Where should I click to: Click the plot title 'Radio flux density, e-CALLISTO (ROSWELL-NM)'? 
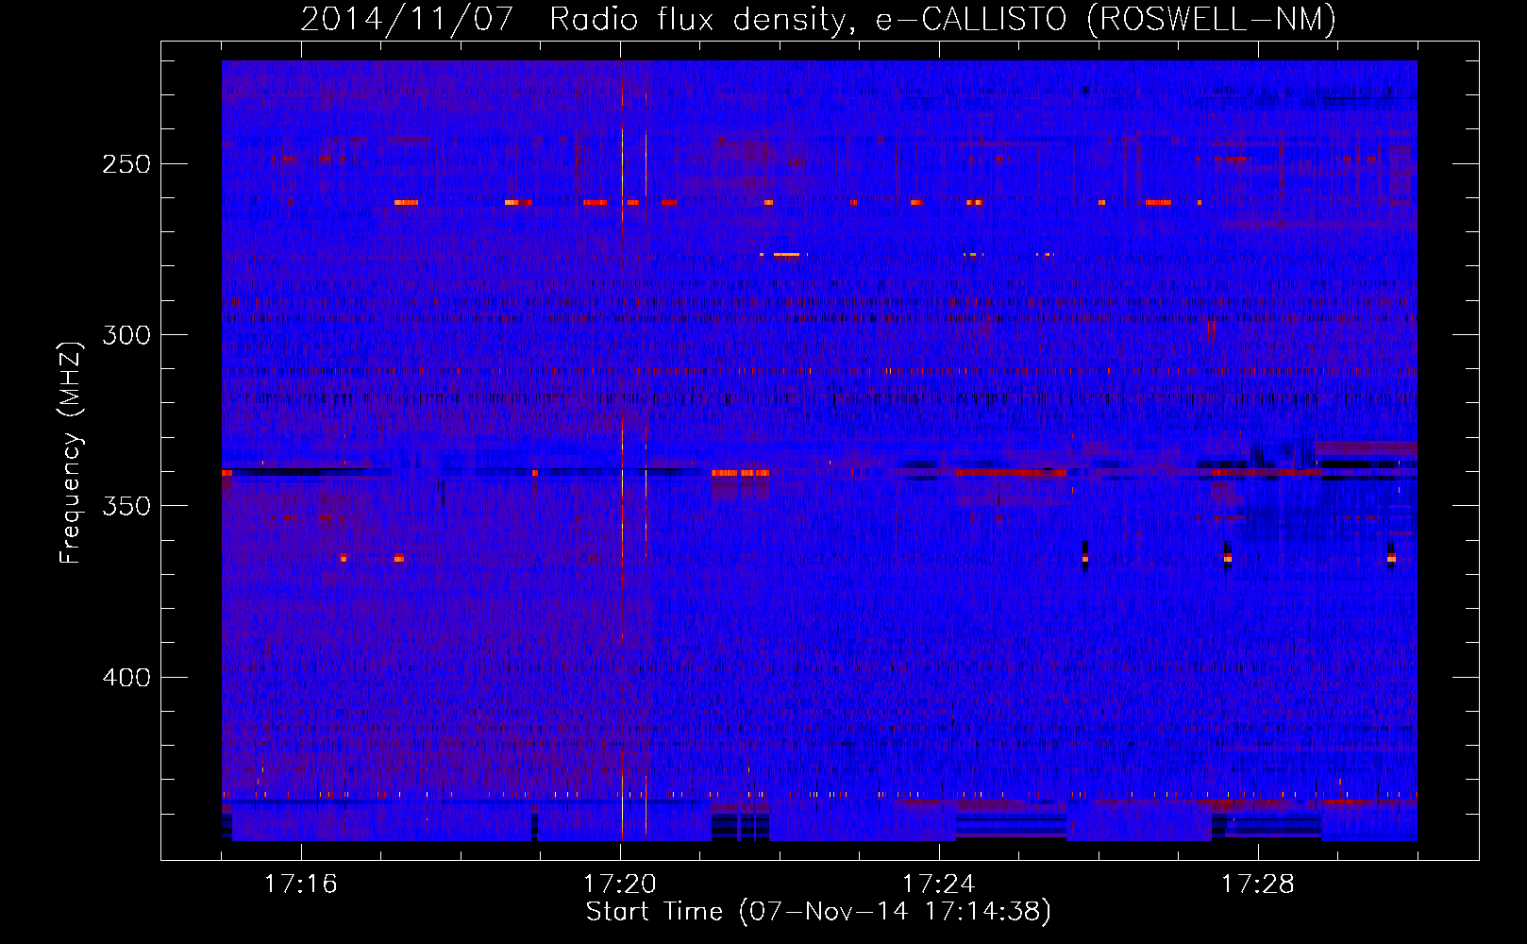pos(943,19)
